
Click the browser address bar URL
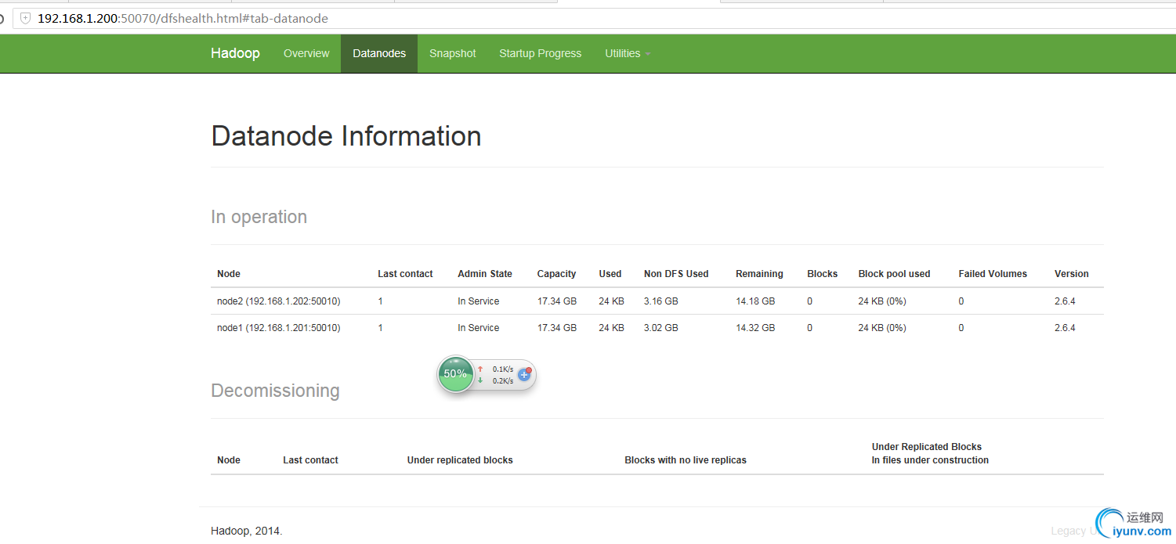click(183, 18)
